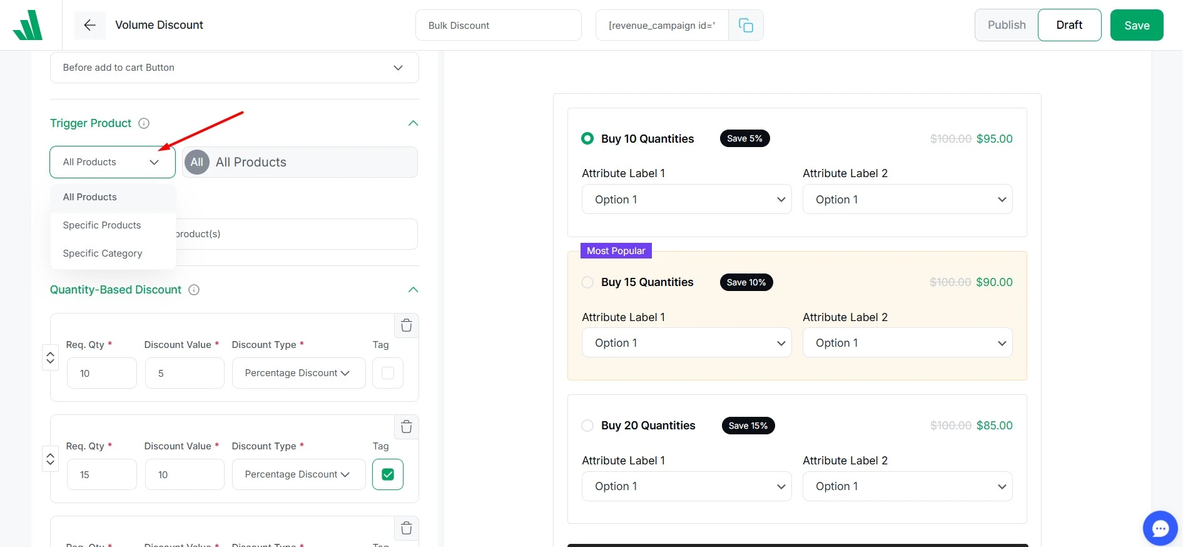Open Attribute Label 1 dropdown under Buy 20 Quantities
The width and height of the screenshot is (1183, 547).
[687, 486]
